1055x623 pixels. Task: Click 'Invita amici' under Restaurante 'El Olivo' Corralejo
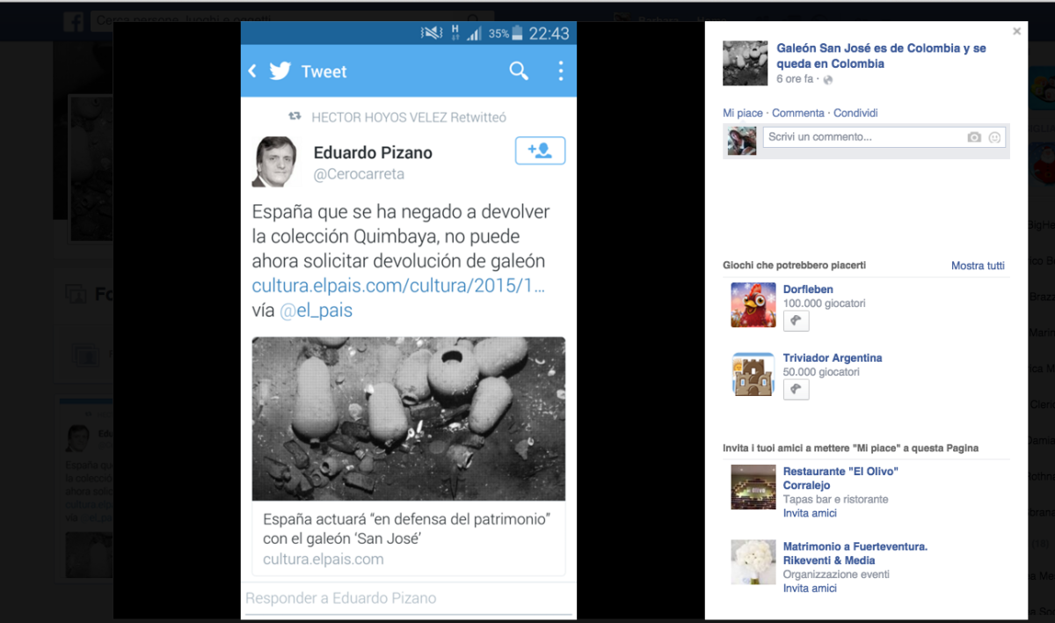point(809,512)
